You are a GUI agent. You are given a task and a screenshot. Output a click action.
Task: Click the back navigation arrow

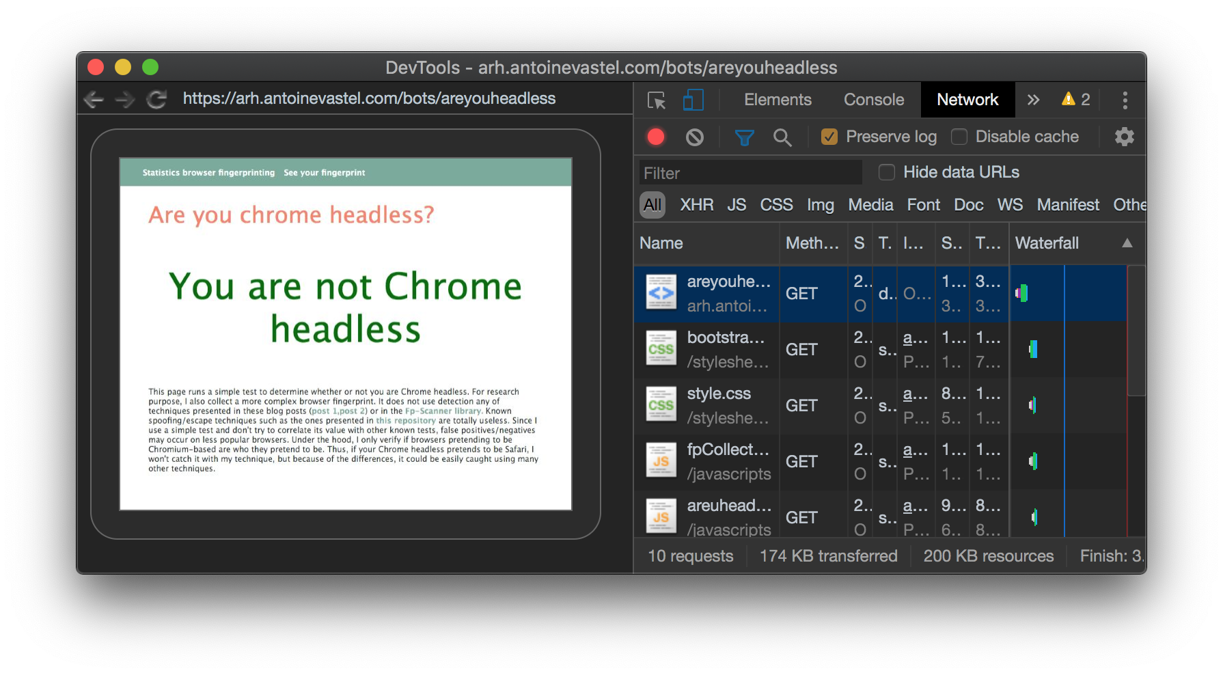click(94, 100)
